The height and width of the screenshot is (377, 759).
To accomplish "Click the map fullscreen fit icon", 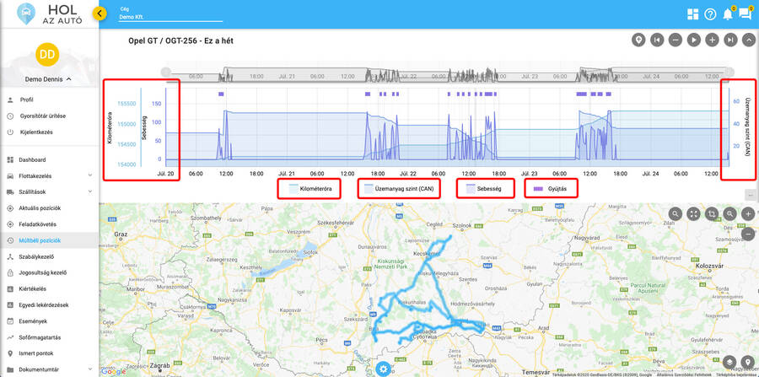I will coord(692,214).
